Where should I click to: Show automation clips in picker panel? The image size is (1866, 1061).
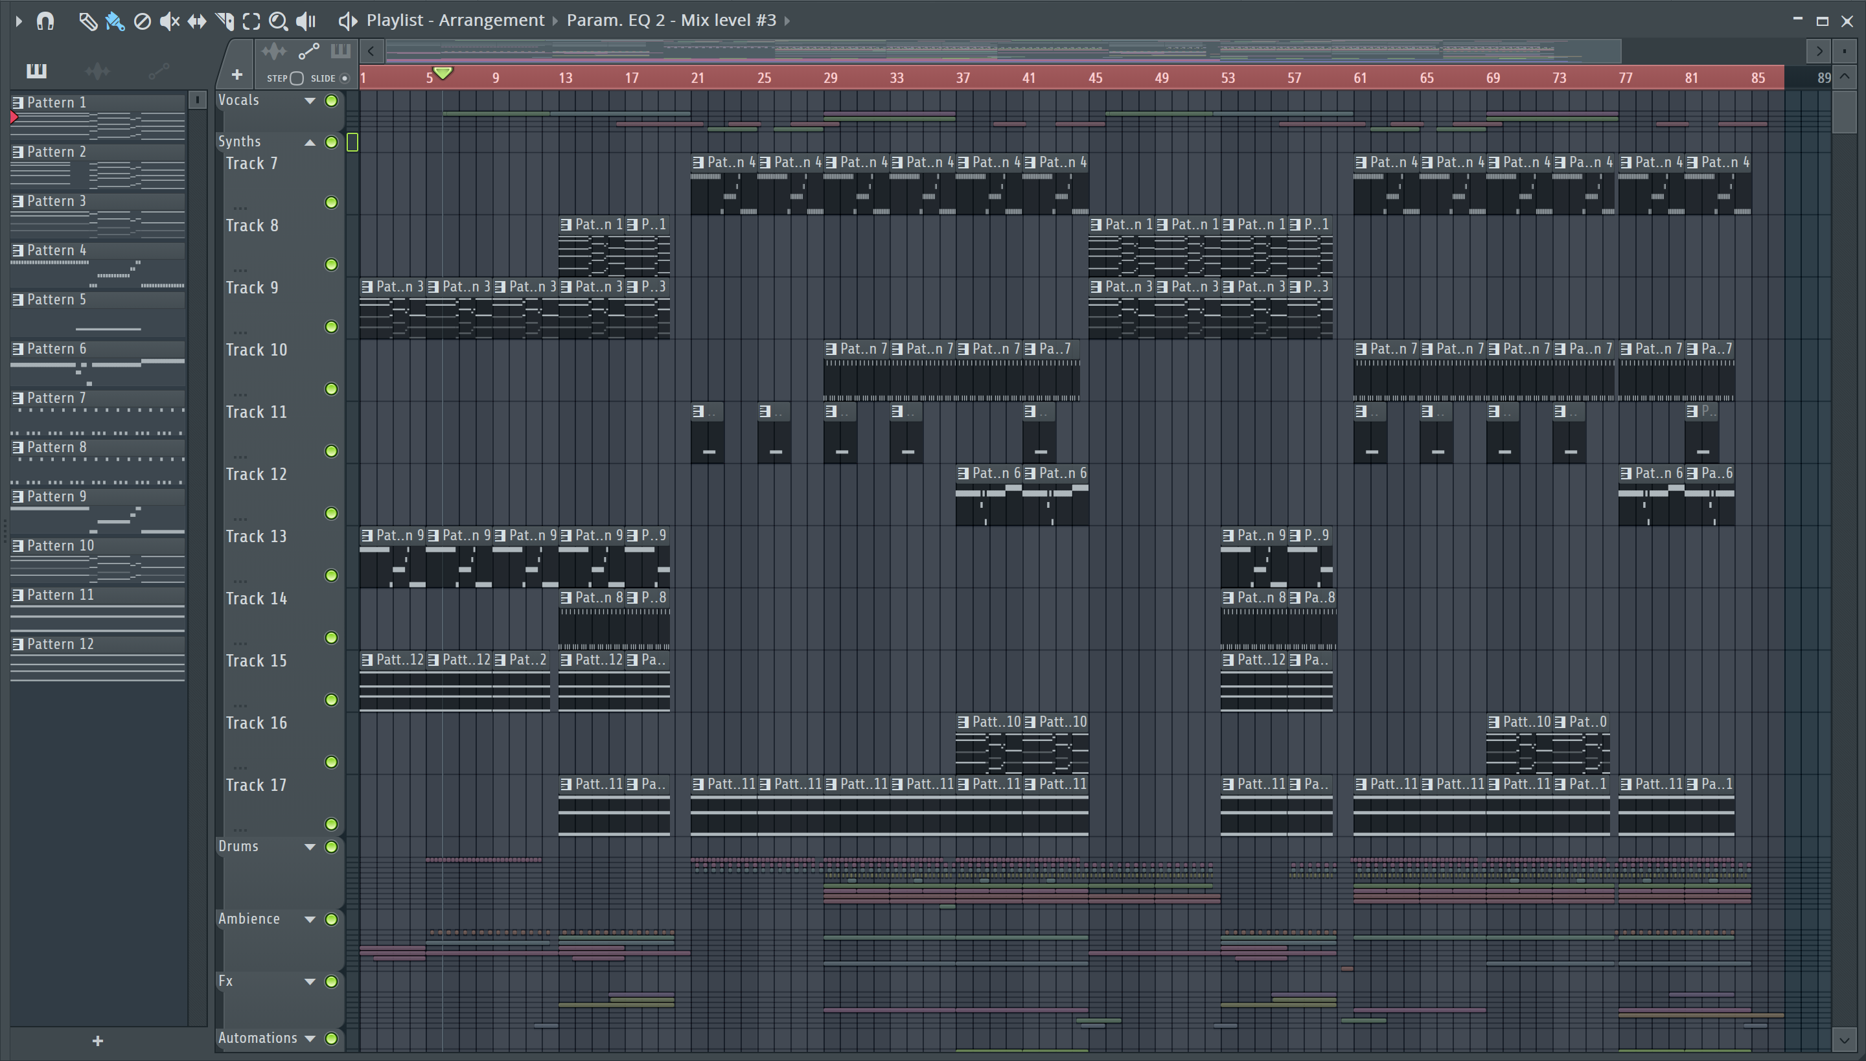158,71
